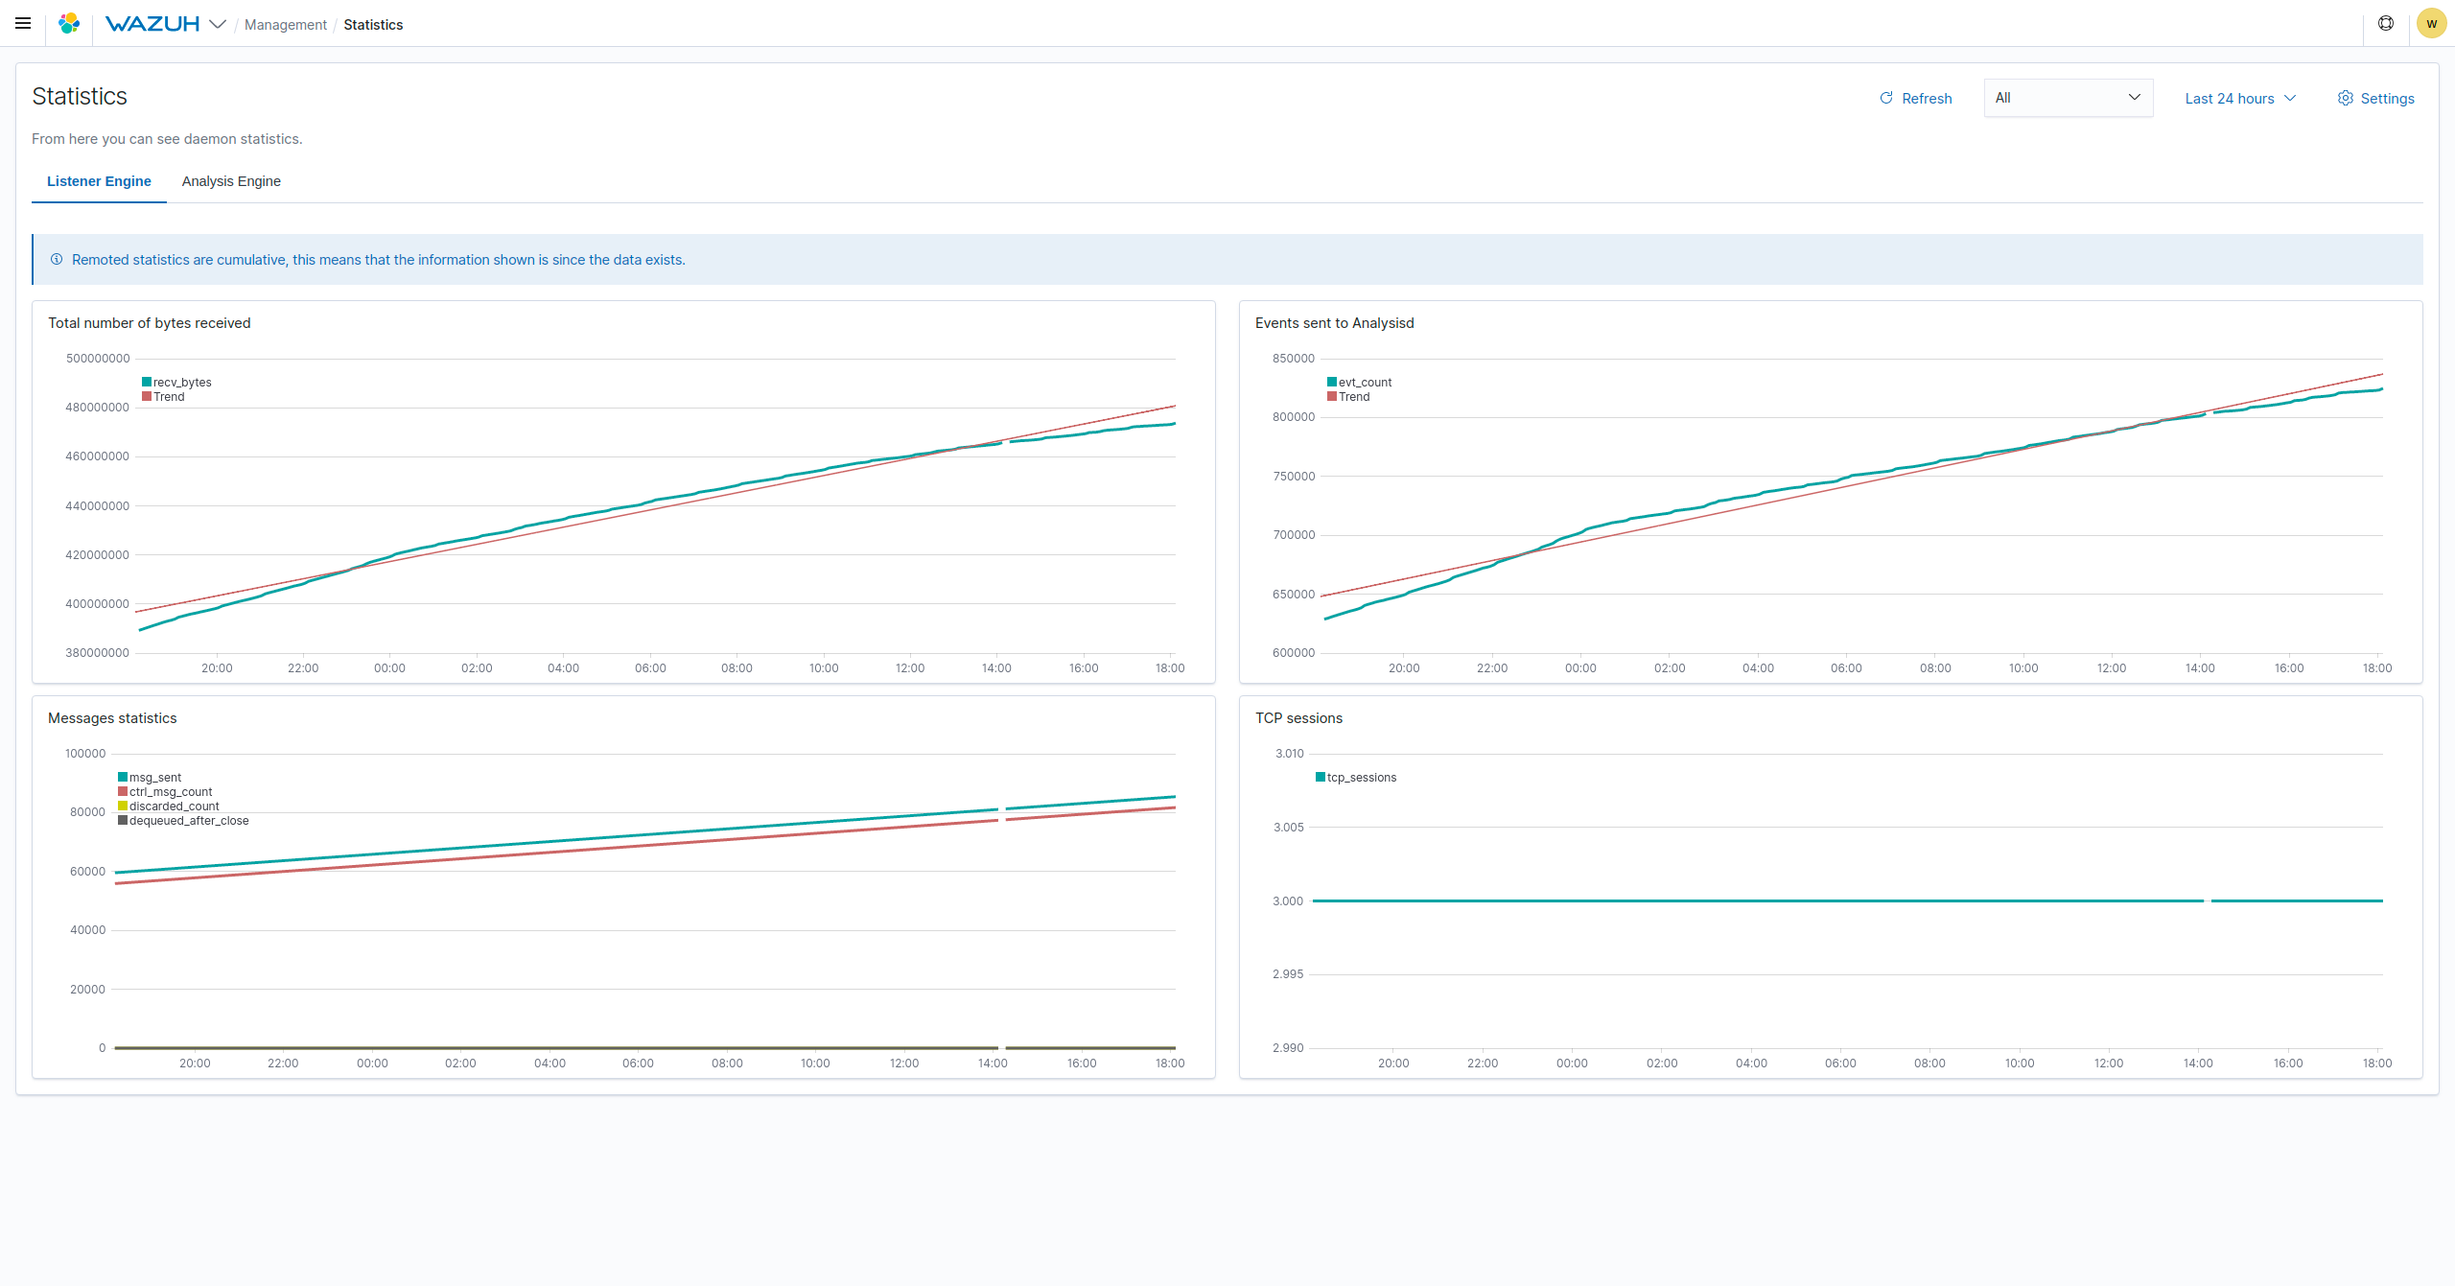Open the hamburger navigation menu
The height and width of the screenshot is (1286, 2455).
[23, 23]
